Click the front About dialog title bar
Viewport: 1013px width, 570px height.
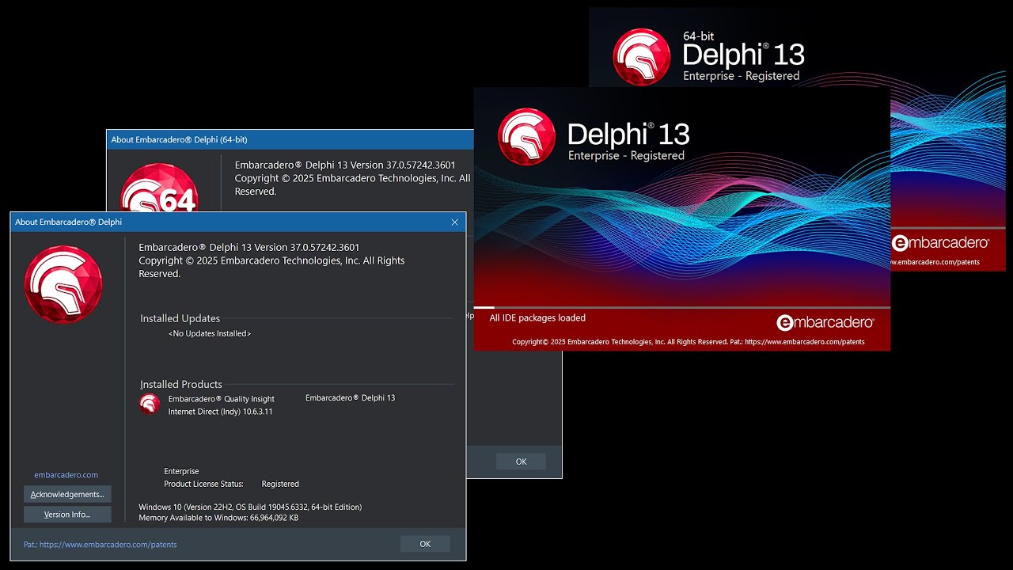(238, 222)
